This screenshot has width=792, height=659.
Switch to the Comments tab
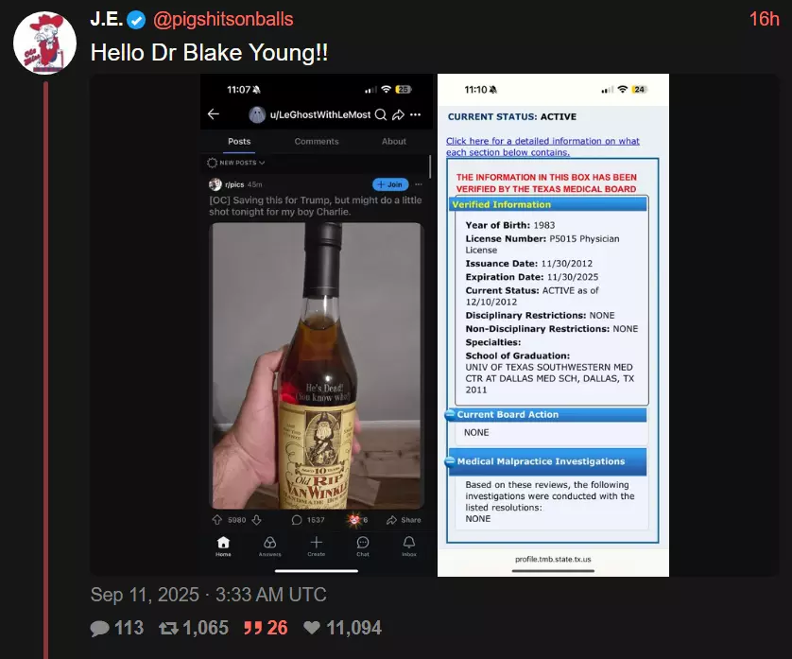point(317,142)
